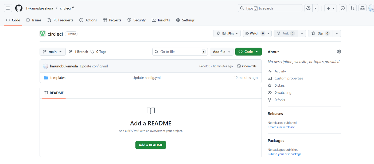Click the commit author avatar
The image size is (374, 164).
pos(45,66)
